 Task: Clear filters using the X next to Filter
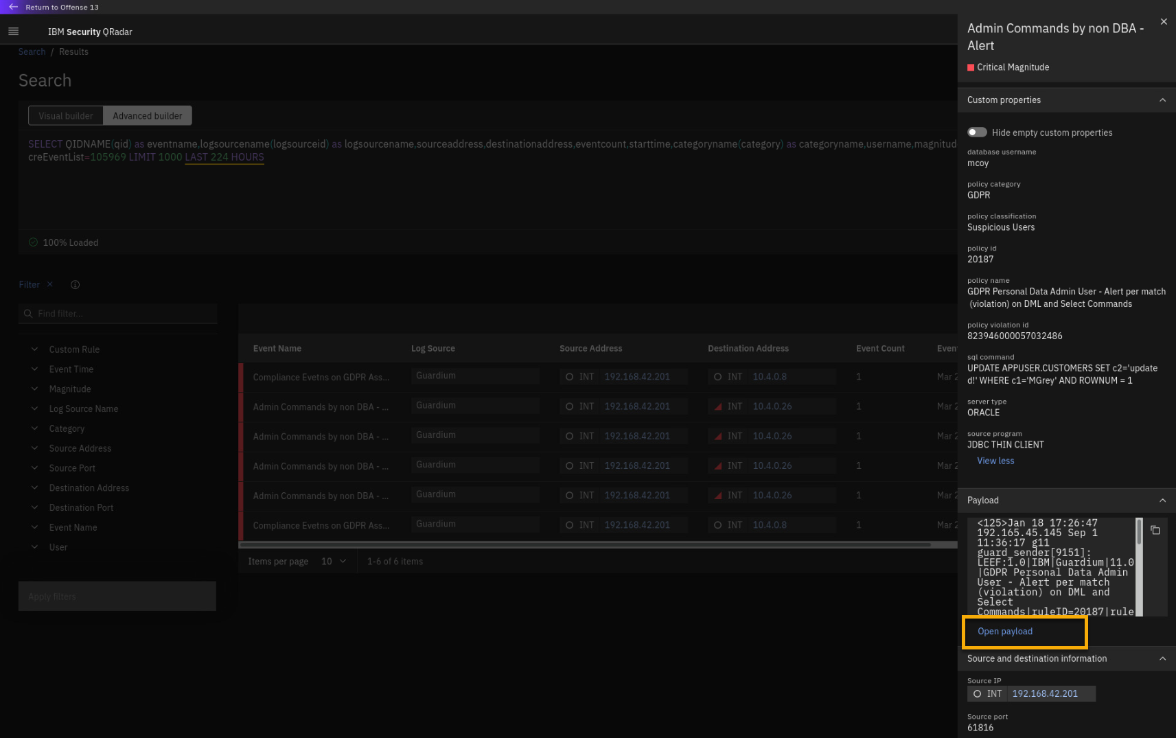point(49,284)
